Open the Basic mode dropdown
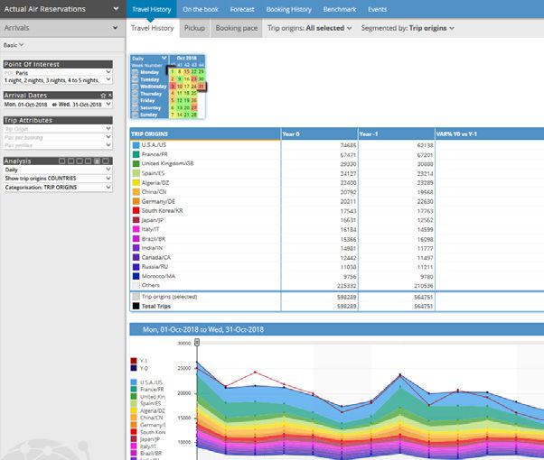 click(x=14, y=45)
